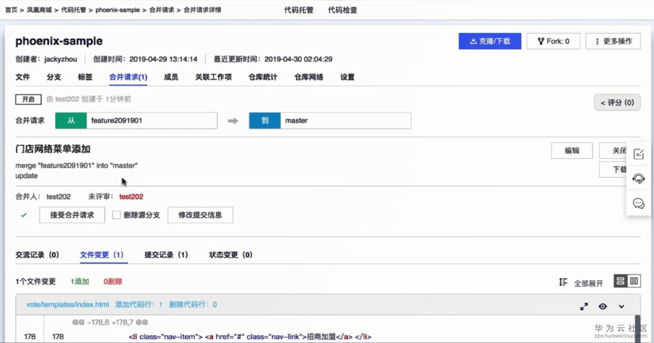Click the merge title 门店网络菜单添加
The image size is (654, 343).
click(x=53, y=149)
